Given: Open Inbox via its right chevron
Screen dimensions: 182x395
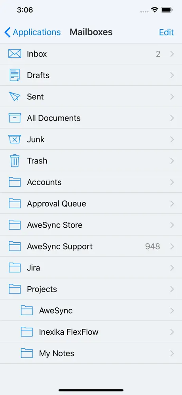Looking at the screenshot, I should click(172, 54).
